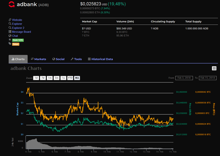Select the Charts tab
Screen dimensions: 220x156
click(18, 59)
